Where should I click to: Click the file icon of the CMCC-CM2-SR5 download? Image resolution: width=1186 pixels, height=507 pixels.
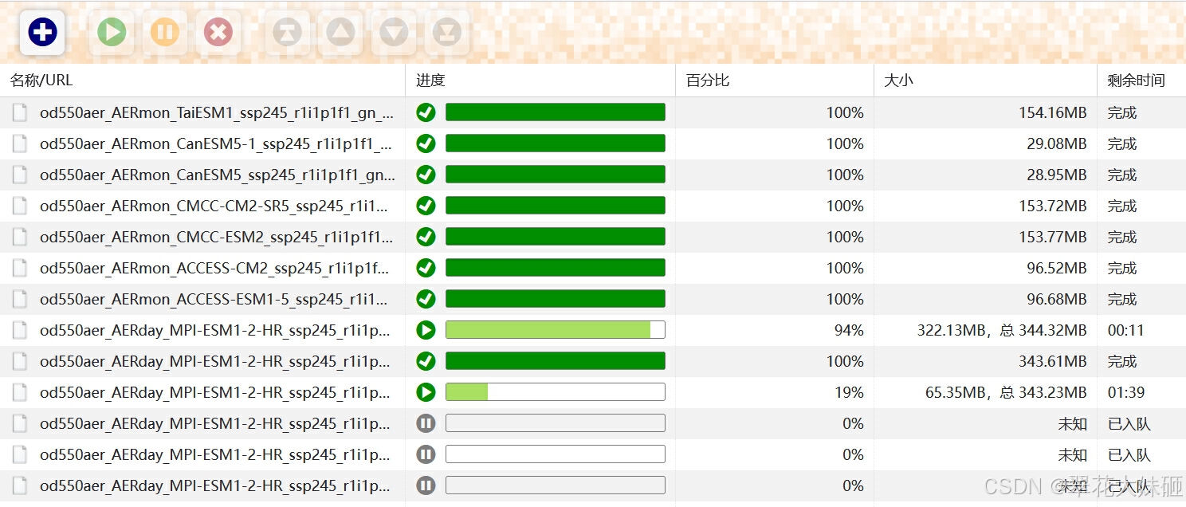click(20, 206)
